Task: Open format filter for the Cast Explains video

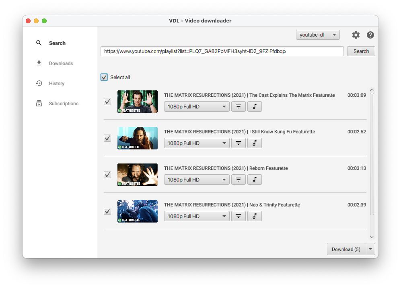Action: (238, 106)
